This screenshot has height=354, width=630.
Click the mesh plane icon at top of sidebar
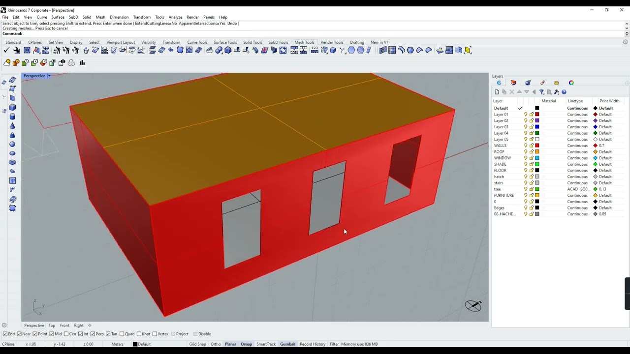pos(13,80)
